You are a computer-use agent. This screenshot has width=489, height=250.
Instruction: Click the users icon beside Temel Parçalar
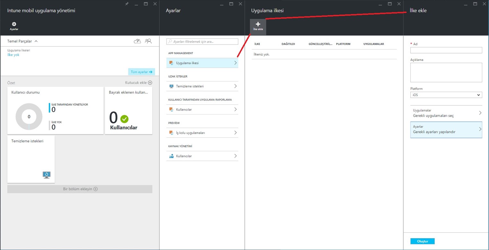point(148,41)
